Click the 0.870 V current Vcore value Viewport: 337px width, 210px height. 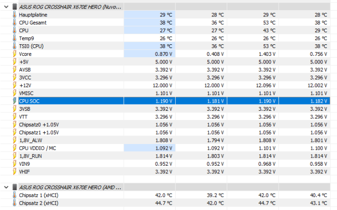point(163,54)
